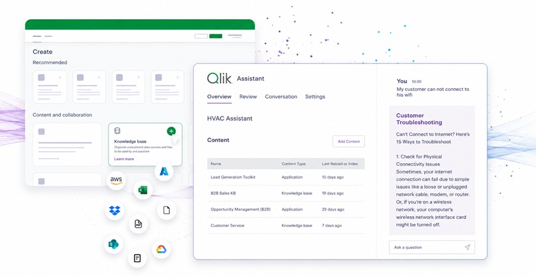Click the message My customer can not connect
Image resolution: width=536 pixels, height=277 pixels.
click(433, 92)
